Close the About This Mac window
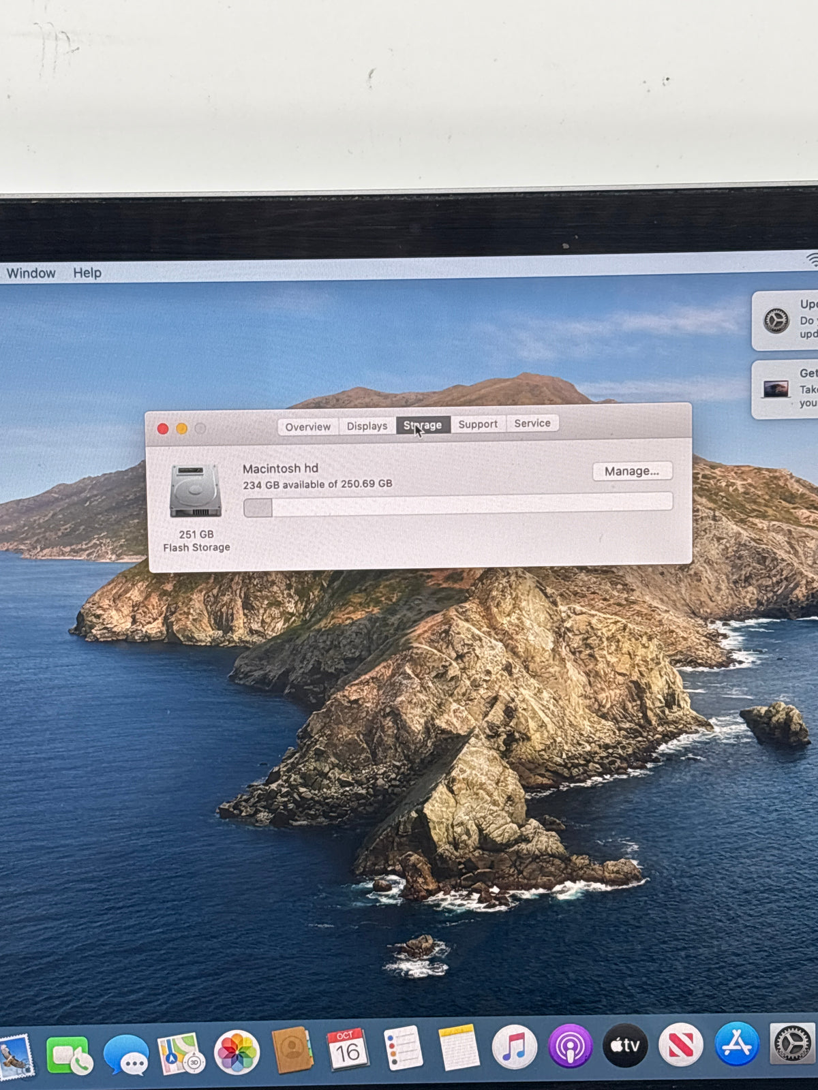 [x=163, y=429]
